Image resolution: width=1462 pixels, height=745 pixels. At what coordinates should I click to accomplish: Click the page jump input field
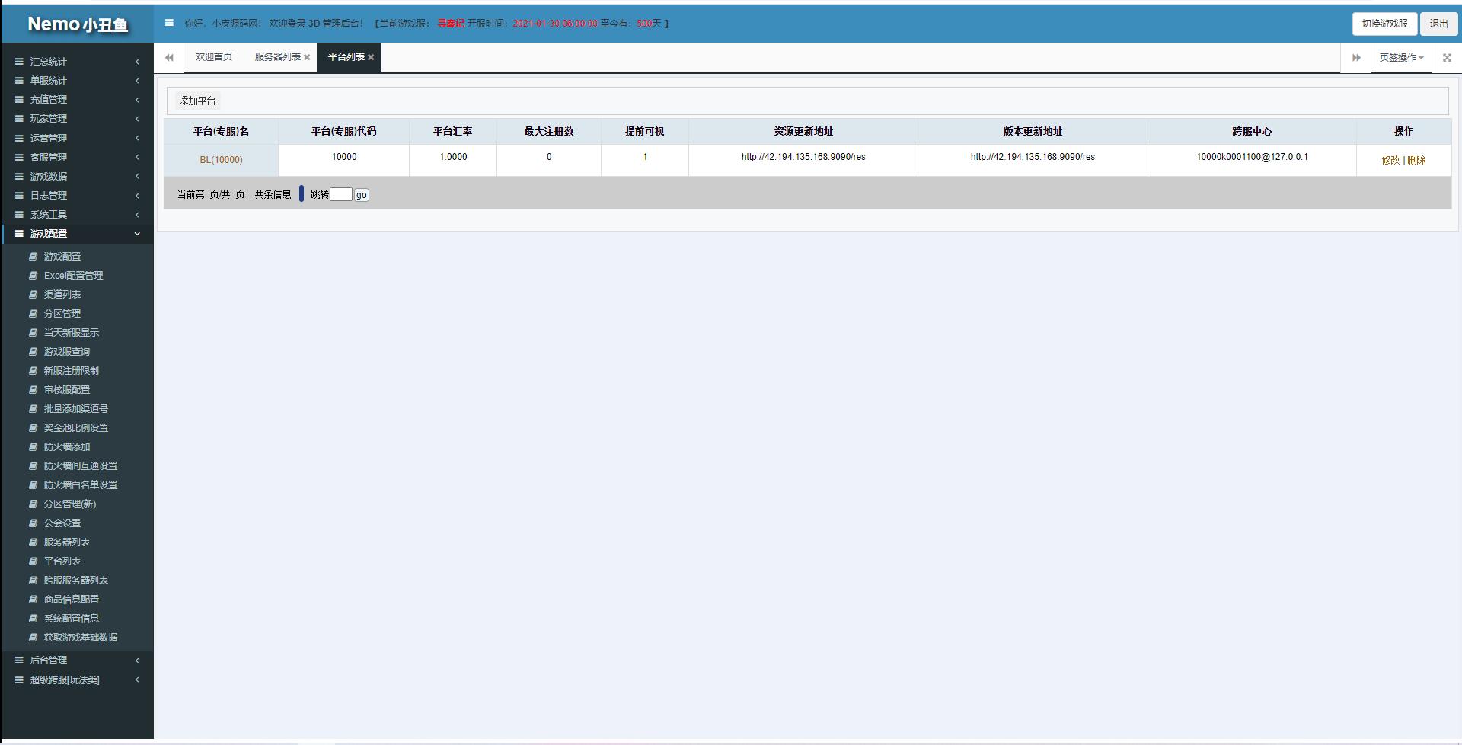[x=340, y=195]
